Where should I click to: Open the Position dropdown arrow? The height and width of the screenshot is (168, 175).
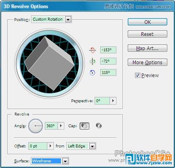click(68, 19)
